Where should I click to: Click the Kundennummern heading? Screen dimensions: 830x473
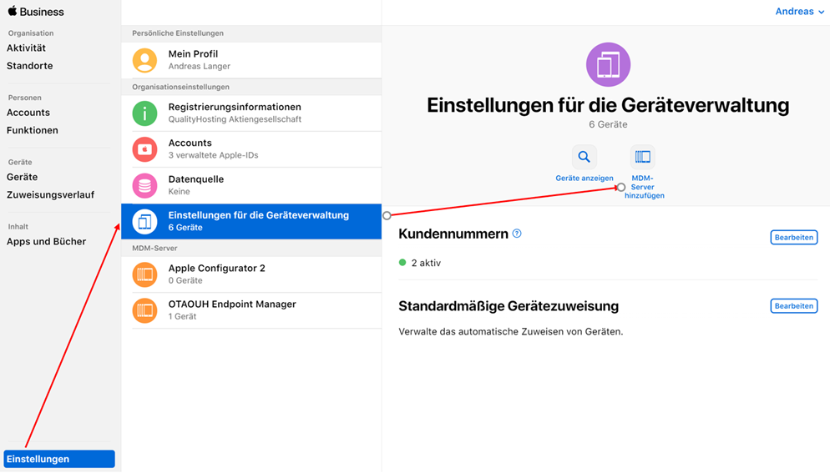coord(453,234)
